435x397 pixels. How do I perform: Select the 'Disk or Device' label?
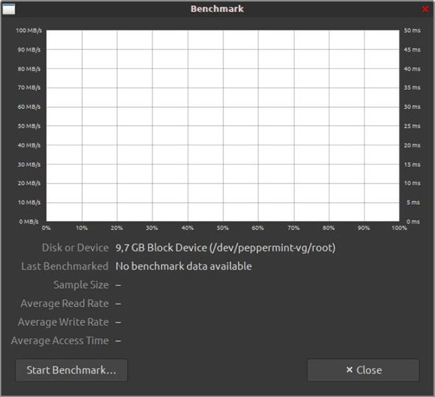point(75,248)
